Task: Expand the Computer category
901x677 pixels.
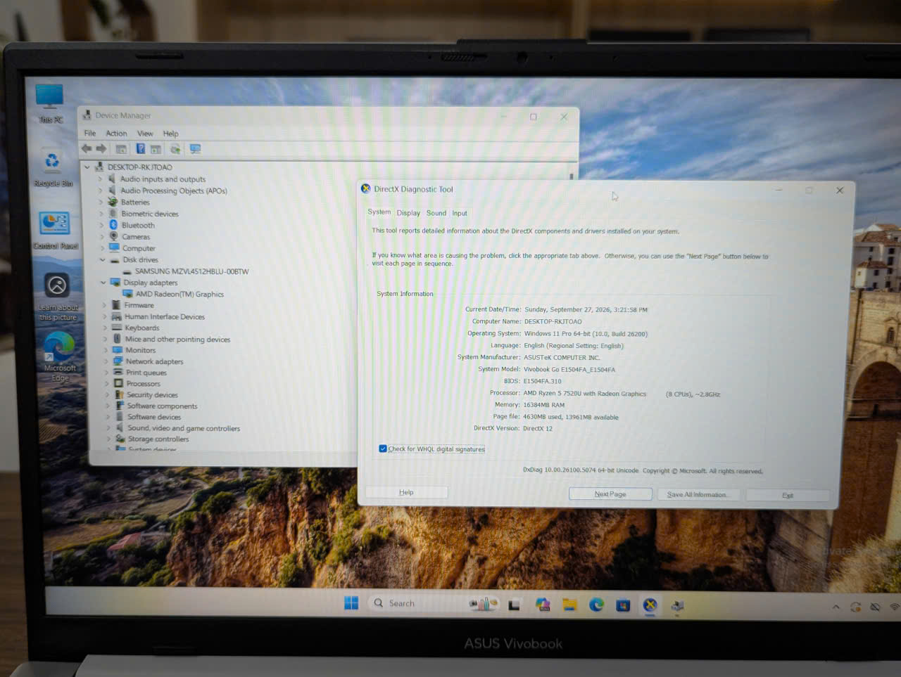Action: (102, 248)
